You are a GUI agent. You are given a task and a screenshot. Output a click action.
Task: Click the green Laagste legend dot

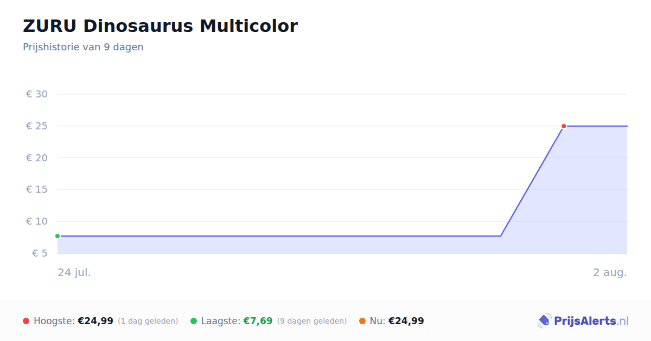(x=194, y=321)
